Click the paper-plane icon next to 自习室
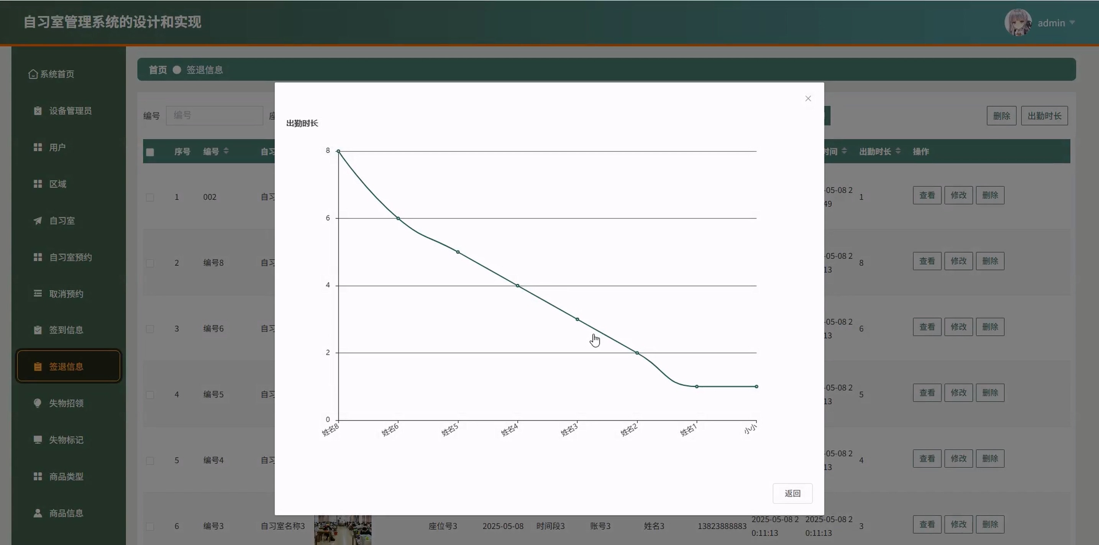Image resolution: width=1099 pixels, height=545 pixels. pyautogui.click(x=38, y=221)
